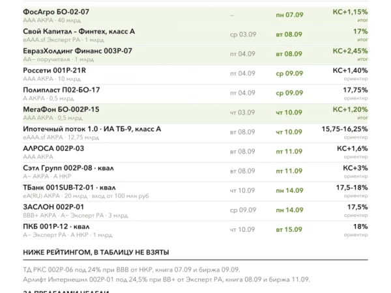This screenshot has width=391, height=293.
Task: Click the ср 03.09 date for Свой Капитал
Action: coord(243,35)
